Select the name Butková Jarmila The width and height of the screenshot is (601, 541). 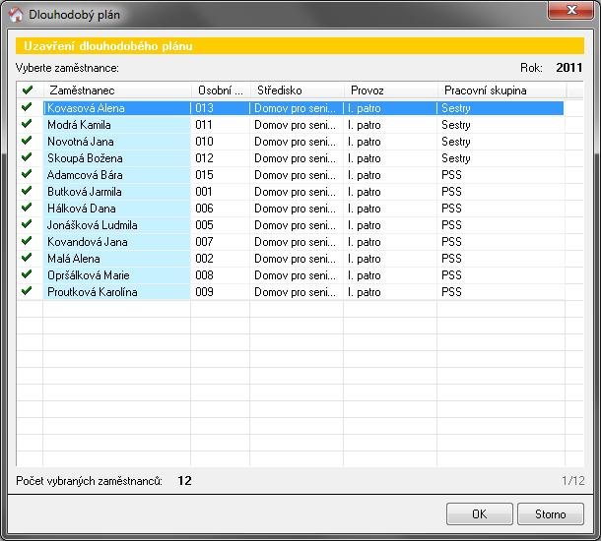click(x=85, y=192)
